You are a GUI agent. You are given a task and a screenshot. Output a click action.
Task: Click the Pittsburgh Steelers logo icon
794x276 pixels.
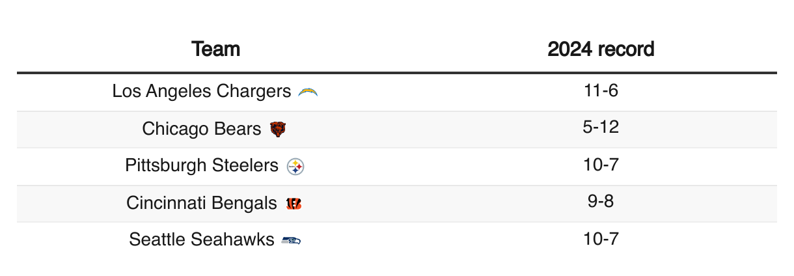click(x=295, y=167)
